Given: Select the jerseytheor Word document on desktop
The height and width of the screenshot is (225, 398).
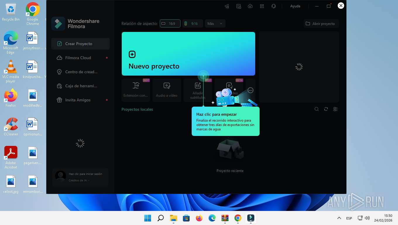Looking at the screenshot, I should tap(32, 40).
